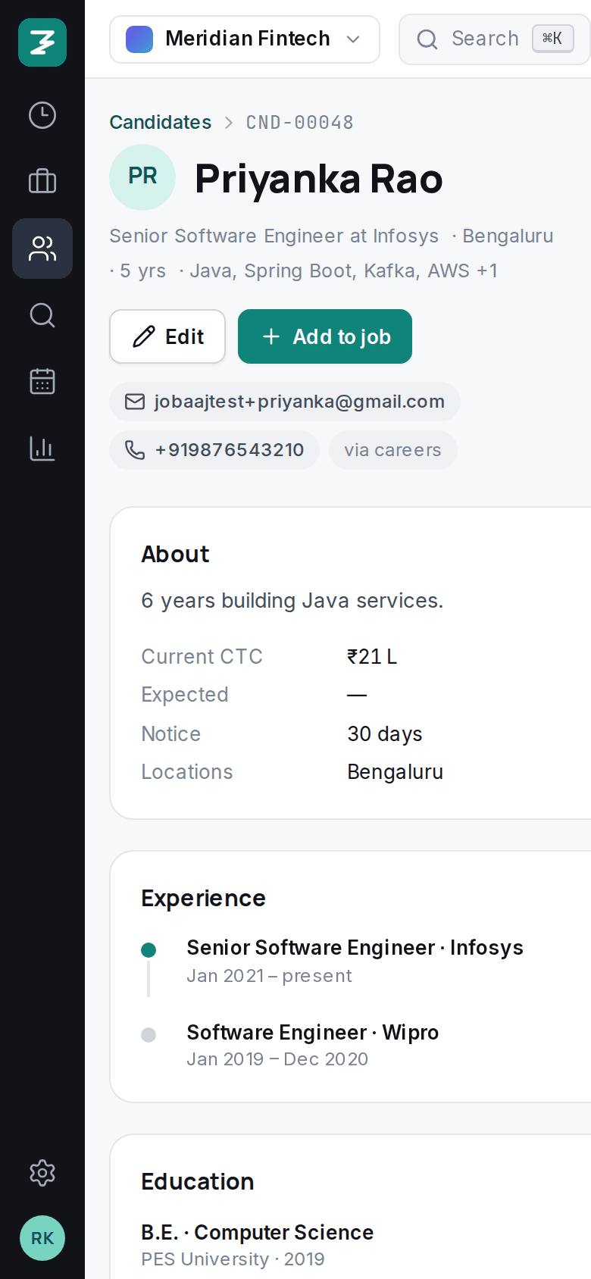Click the Edit button

click(x=167, y=336)
